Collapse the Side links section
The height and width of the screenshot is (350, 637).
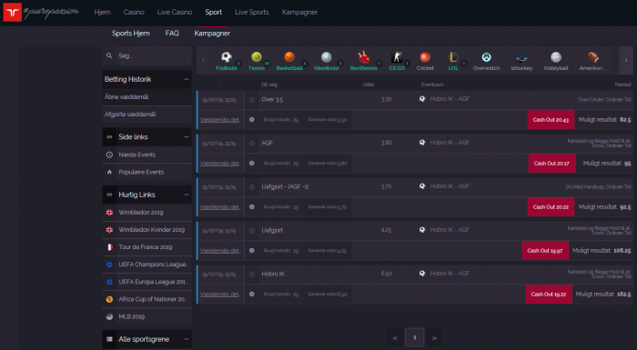[x=187, y=137]
